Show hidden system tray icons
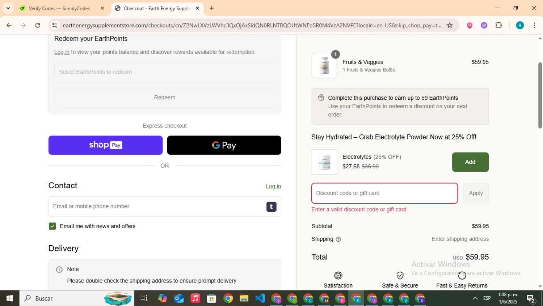Screen dimensions: 543x306 (x=475, y=298)
